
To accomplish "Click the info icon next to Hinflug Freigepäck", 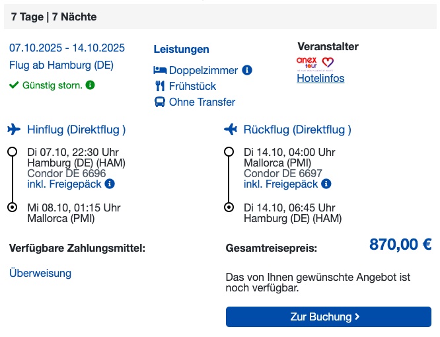I will pyautogui.click(x=110, y=184).
